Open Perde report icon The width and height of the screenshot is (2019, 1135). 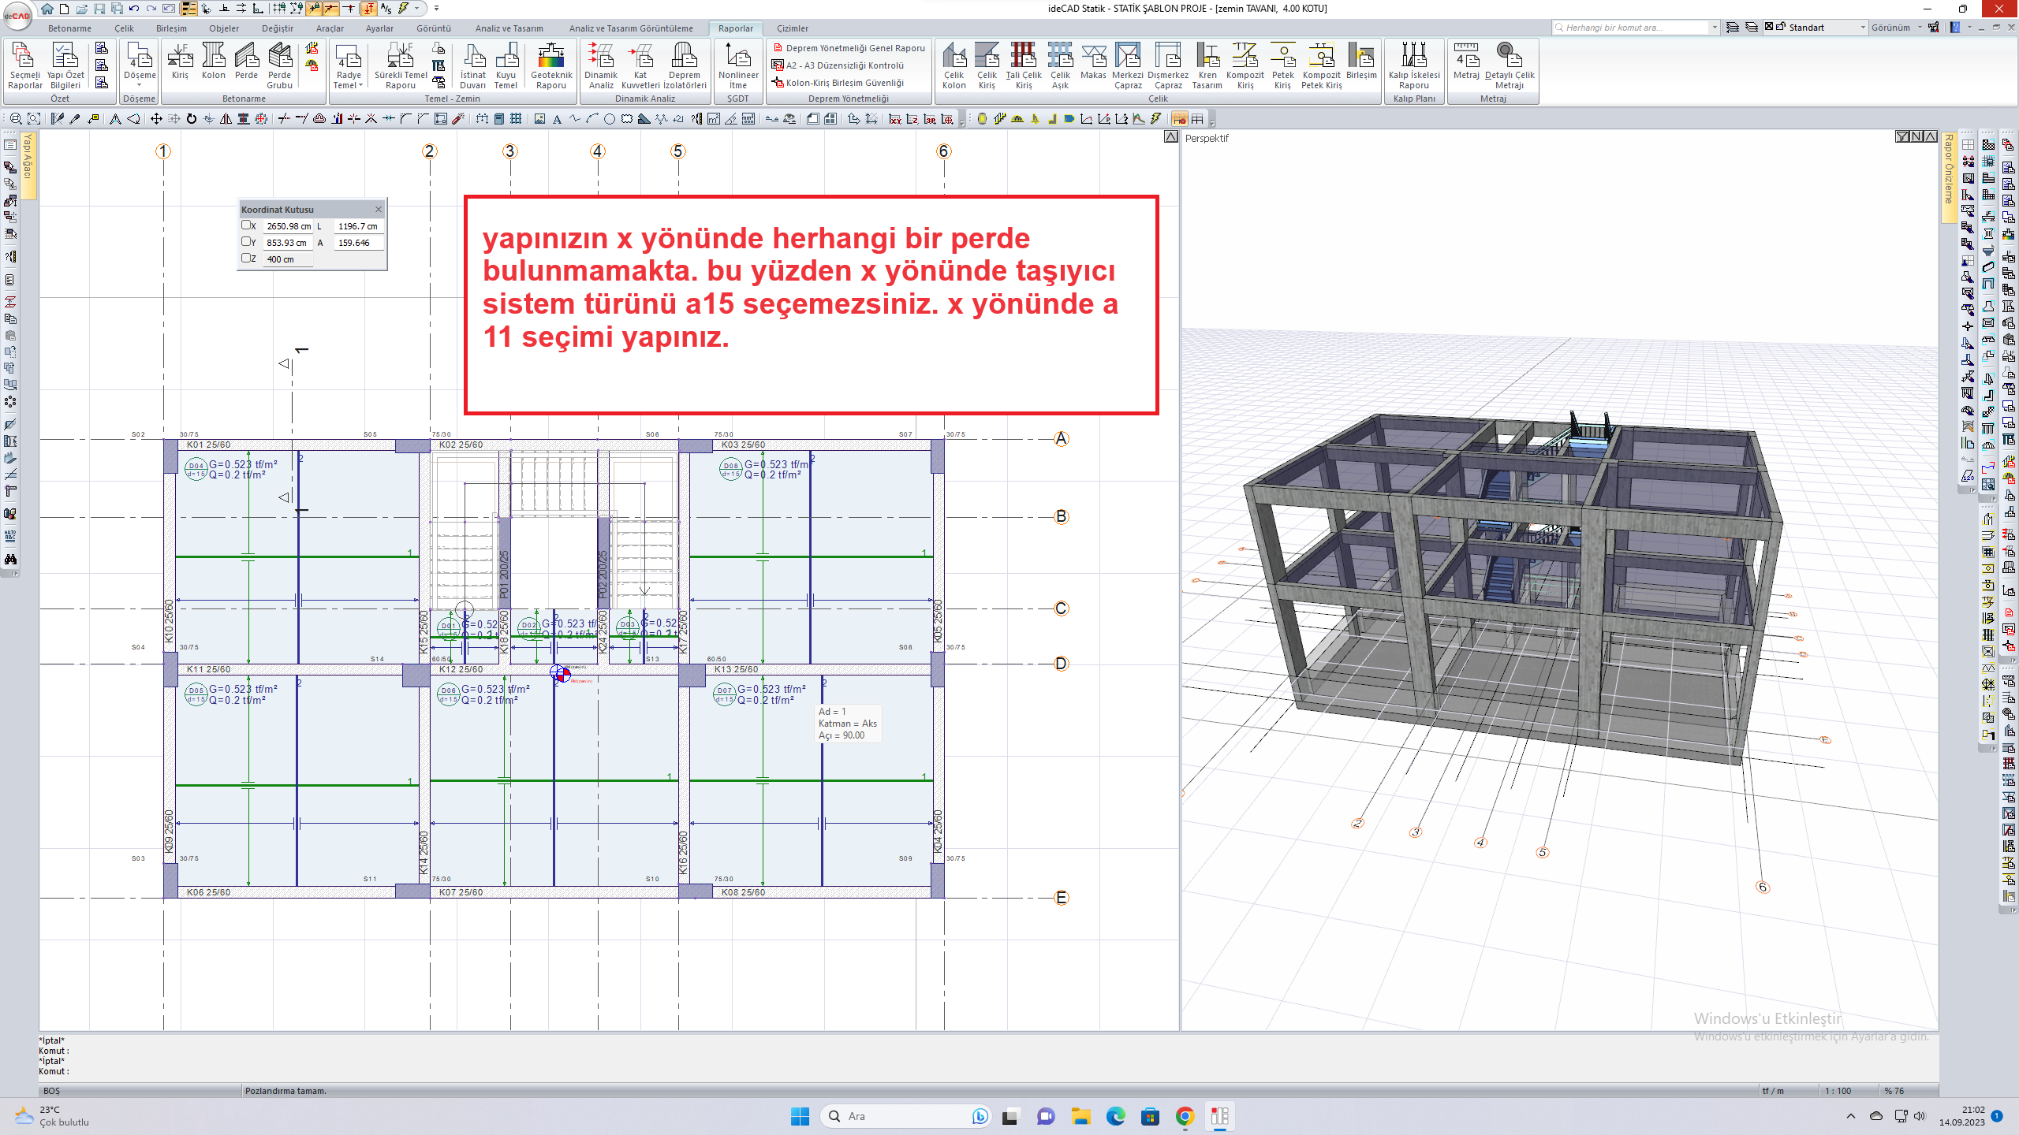pos(246,61)
